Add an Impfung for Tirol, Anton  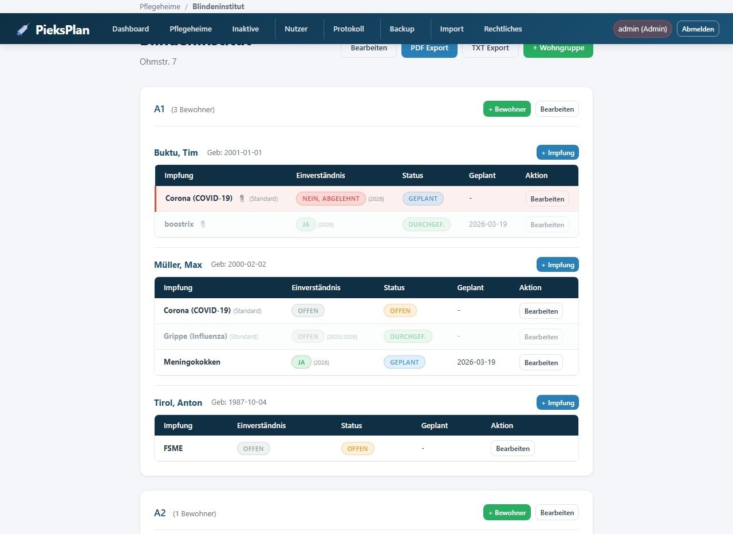pyautogui.click(x=557, y=403)
